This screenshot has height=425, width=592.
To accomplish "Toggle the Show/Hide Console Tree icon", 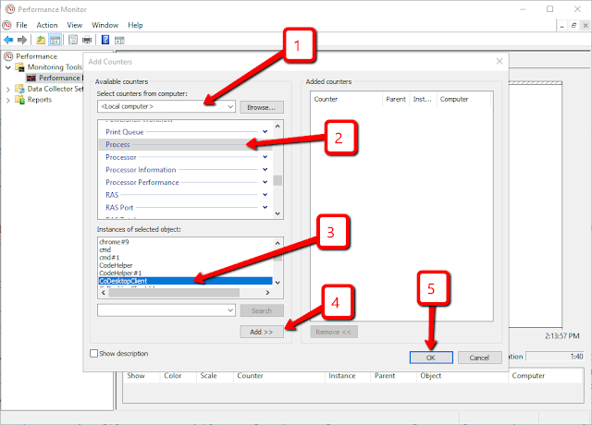I will click(x=55, y=40).
